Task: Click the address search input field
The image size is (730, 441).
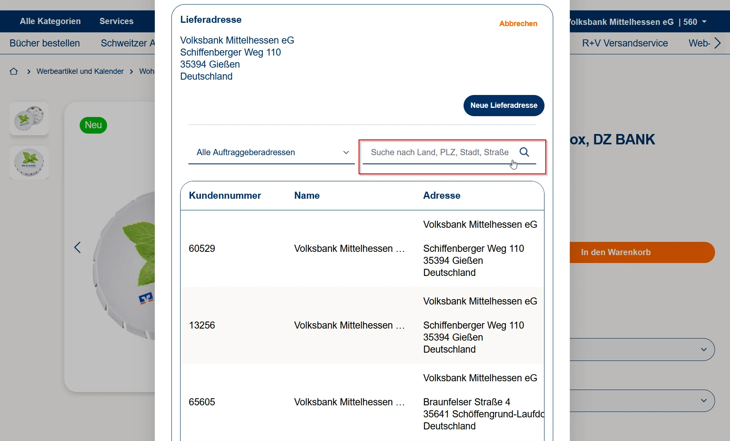Action: click(439, 152)
